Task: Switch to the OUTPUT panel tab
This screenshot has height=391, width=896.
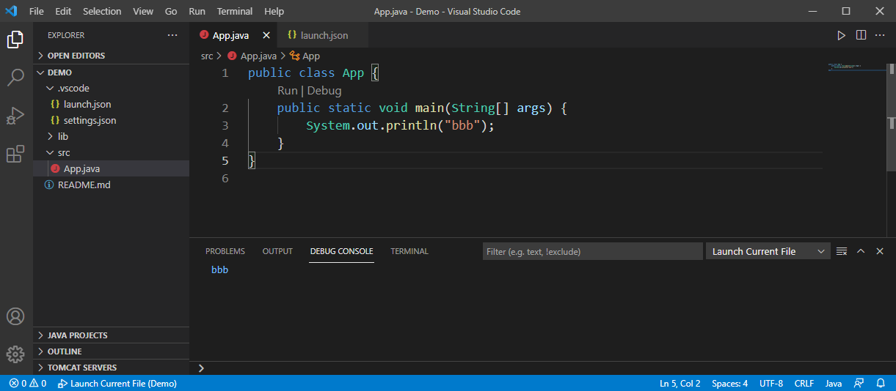Action: (x=277, y=251)
